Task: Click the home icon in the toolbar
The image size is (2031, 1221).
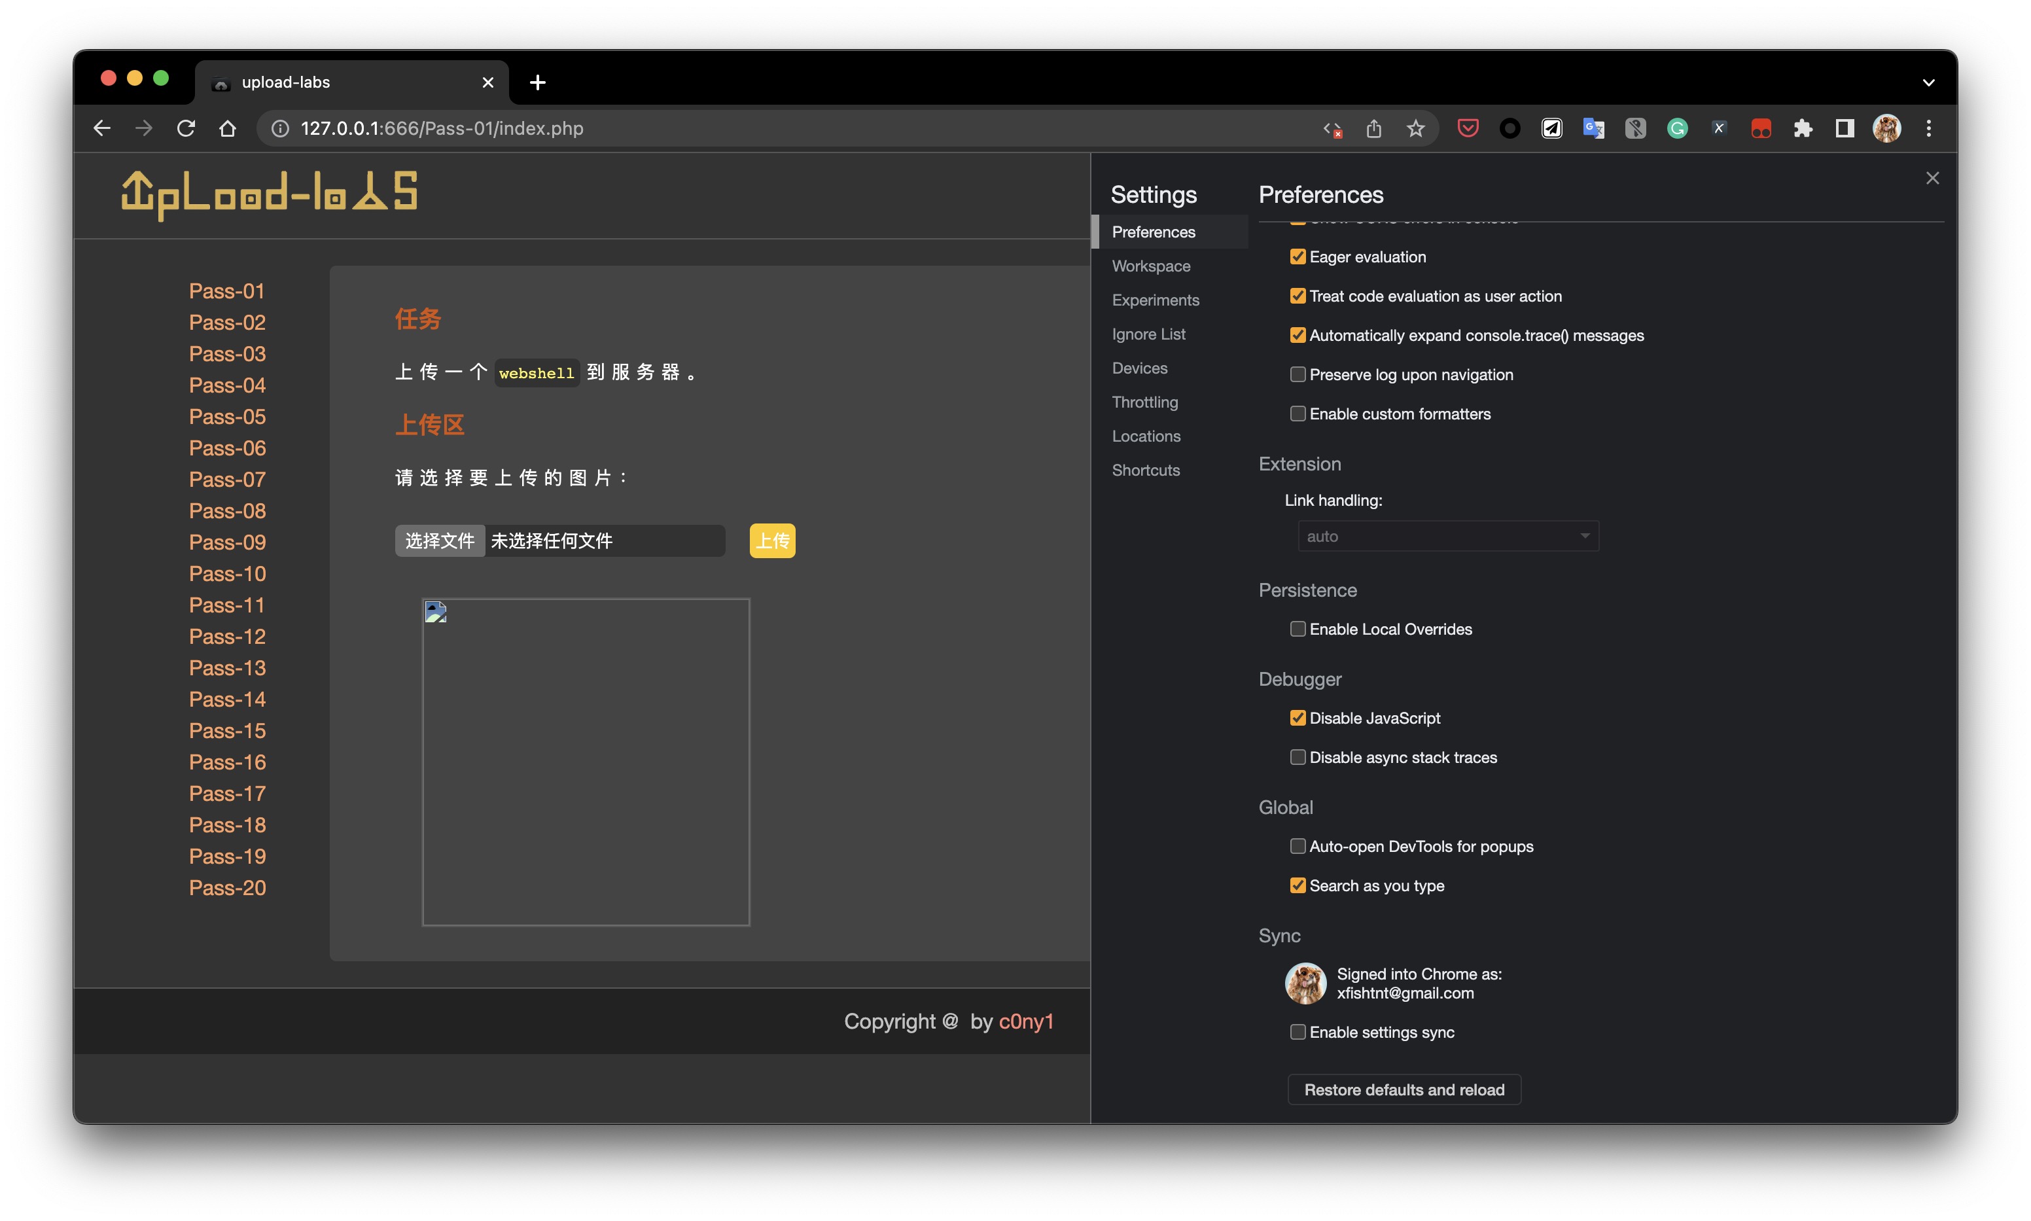Action: coord(228,128)
